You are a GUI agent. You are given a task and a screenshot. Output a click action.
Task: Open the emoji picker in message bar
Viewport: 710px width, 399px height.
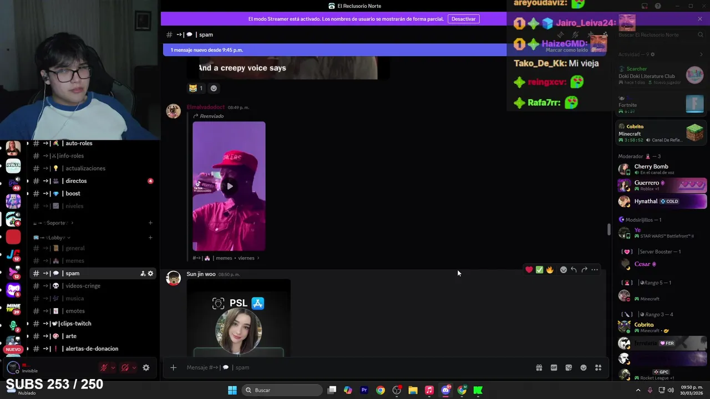tap(584, 367)
